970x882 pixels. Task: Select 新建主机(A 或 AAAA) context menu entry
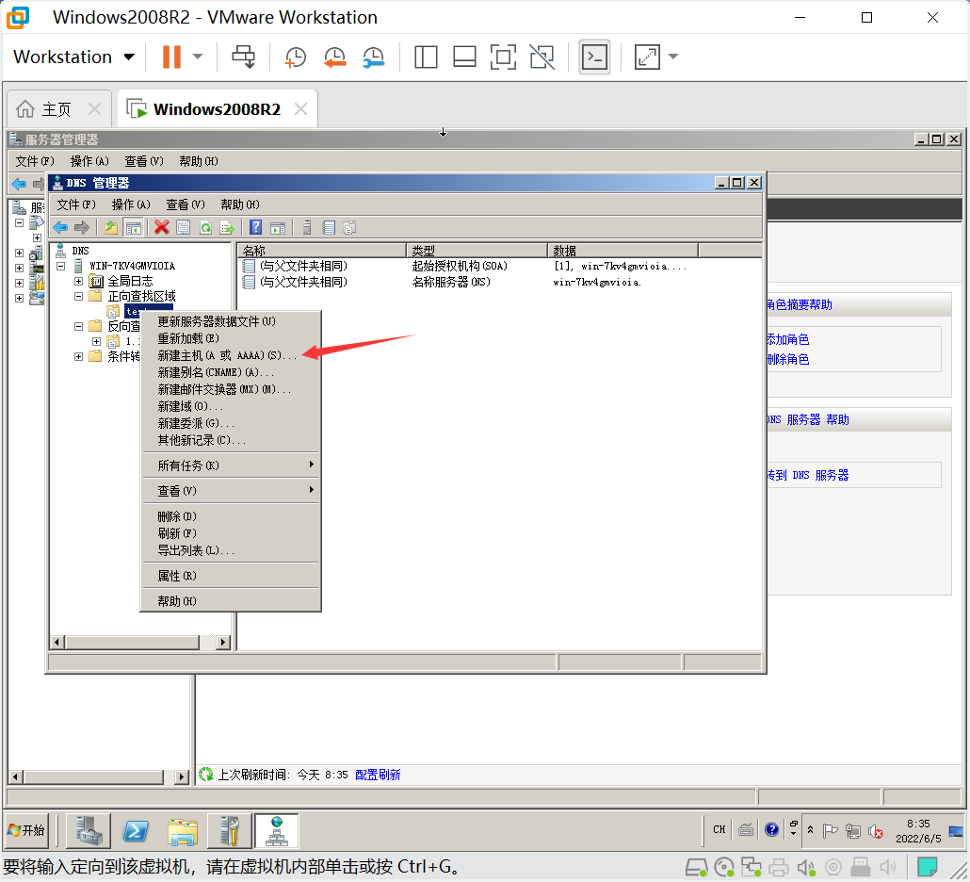(231, 355)
